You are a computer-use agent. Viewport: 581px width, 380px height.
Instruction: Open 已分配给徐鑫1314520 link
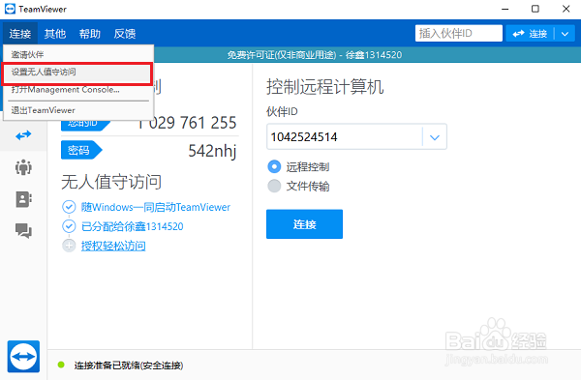[x=133, y=226]
